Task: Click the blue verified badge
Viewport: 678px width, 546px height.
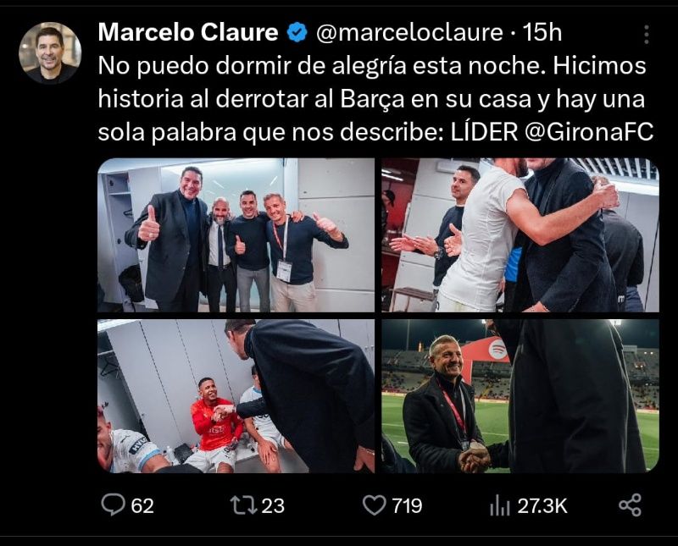Action: click(x=297, y=33)
